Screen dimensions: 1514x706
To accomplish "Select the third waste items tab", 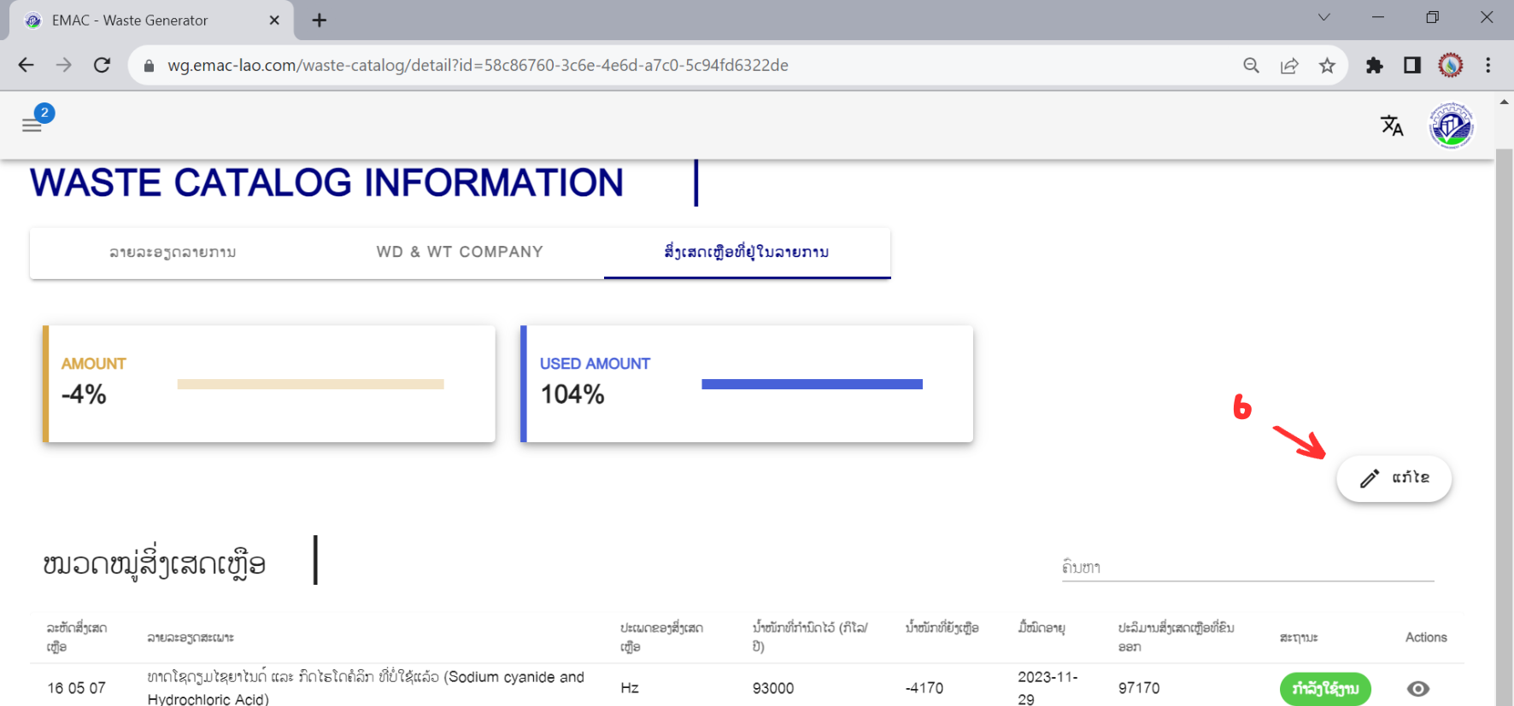I will 747,252.
